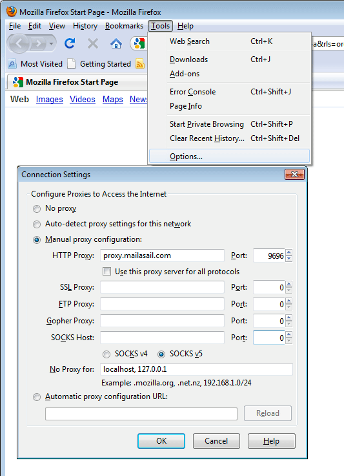Open Options from Tools menu
344x476 pixels.
[x=230, y=157]
